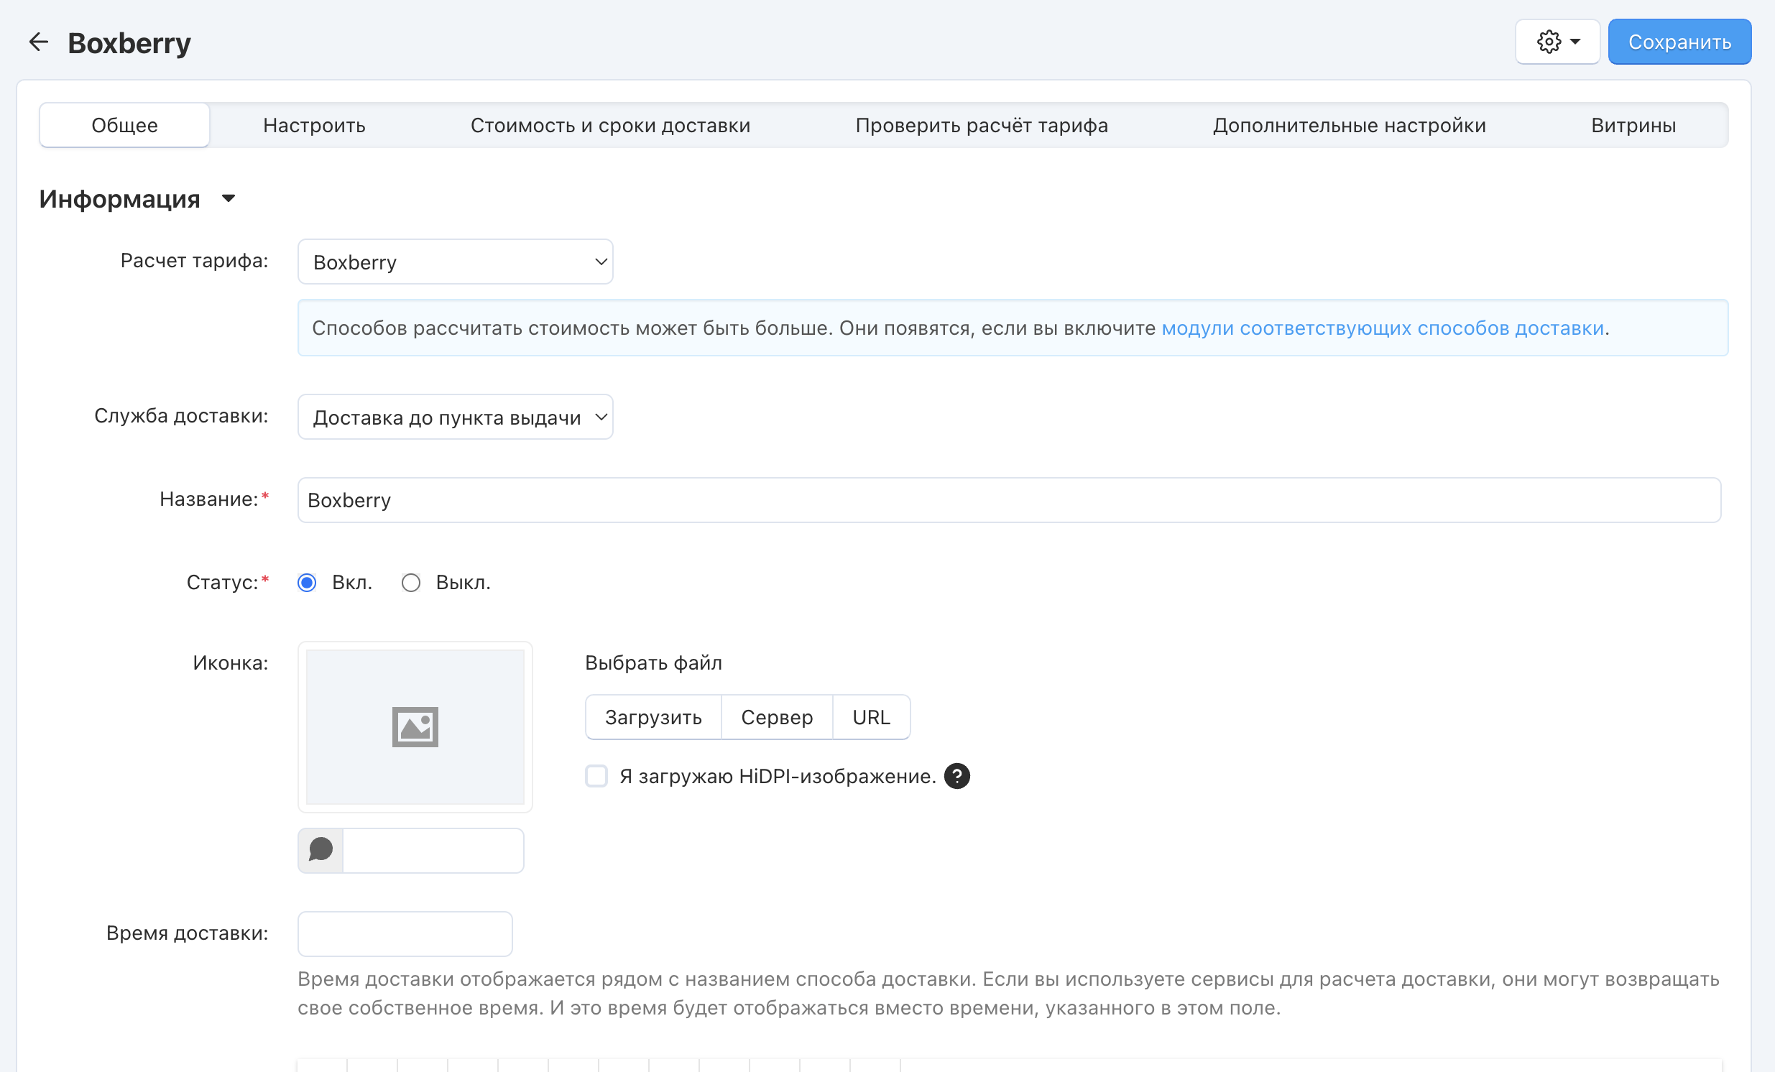Check the HiDPI image upload checkbox

point(596,776)
